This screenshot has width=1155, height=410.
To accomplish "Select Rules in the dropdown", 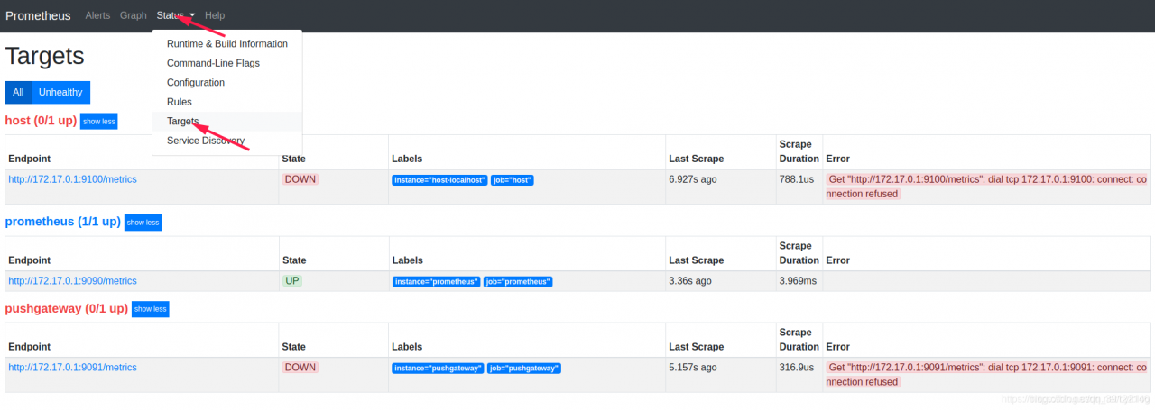I will (180, 102).
